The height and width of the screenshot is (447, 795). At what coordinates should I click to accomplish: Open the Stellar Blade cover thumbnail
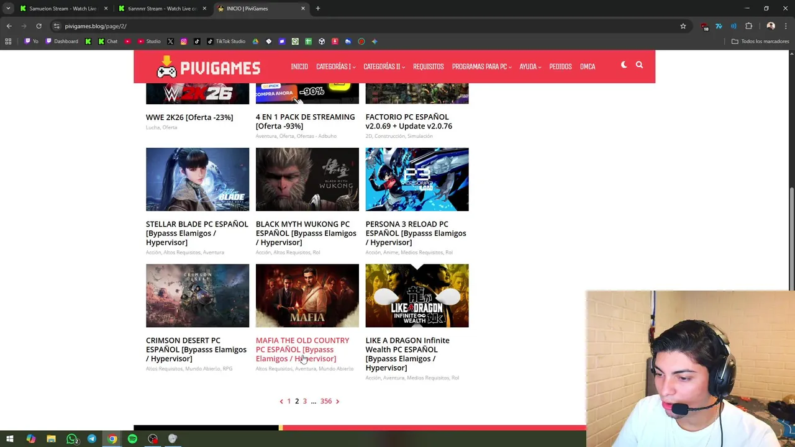tap(198, 179)
